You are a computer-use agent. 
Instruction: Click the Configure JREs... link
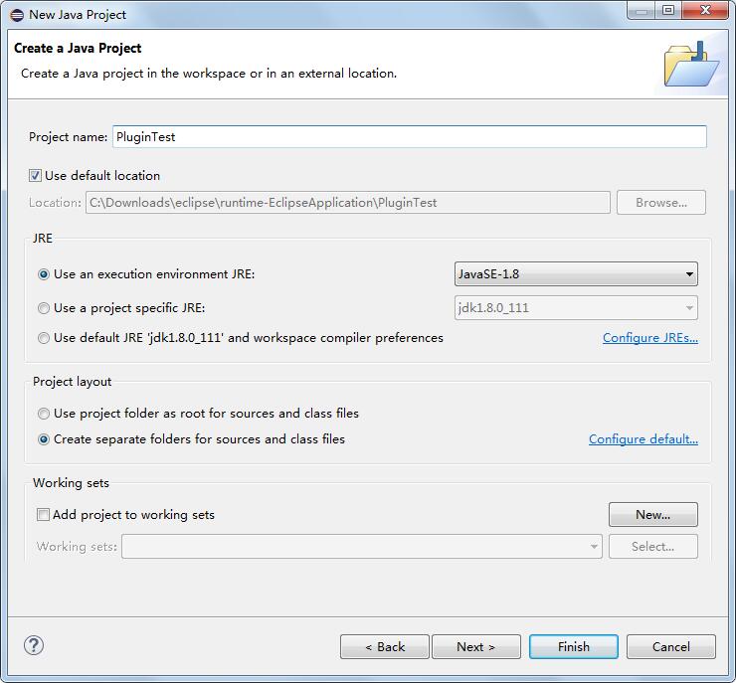click(650, 338)
